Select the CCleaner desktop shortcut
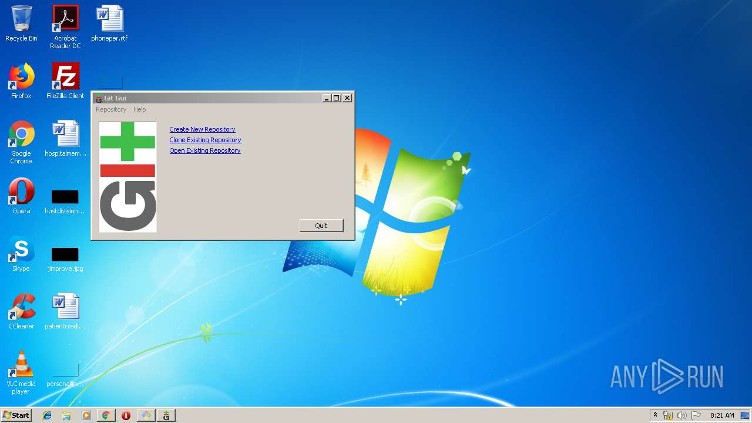Viewport: 752px width, 423px height. [21, 311]
